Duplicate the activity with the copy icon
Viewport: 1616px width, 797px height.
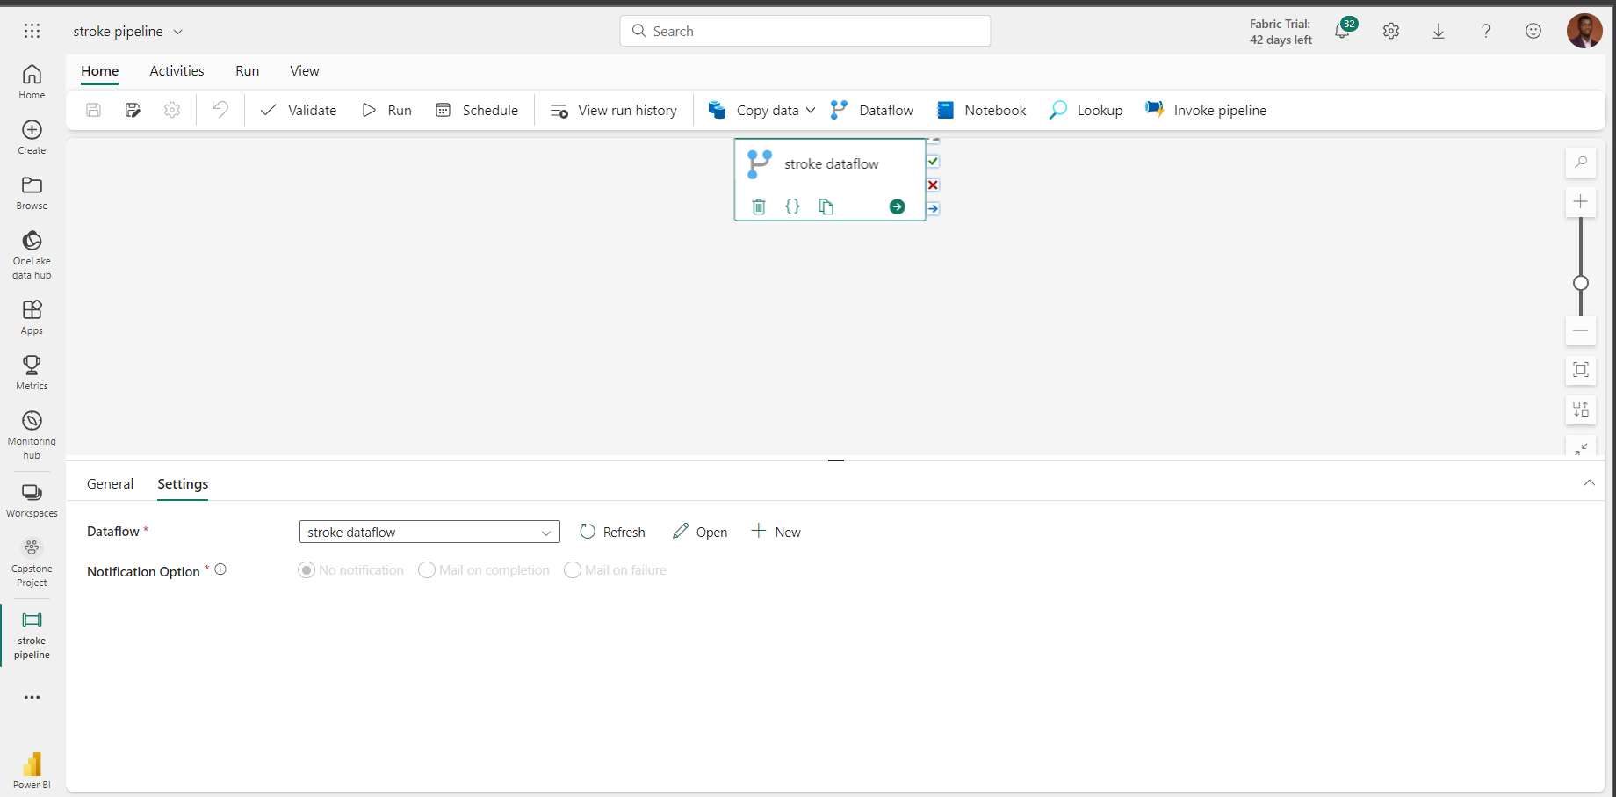click(x=826, y=206)
